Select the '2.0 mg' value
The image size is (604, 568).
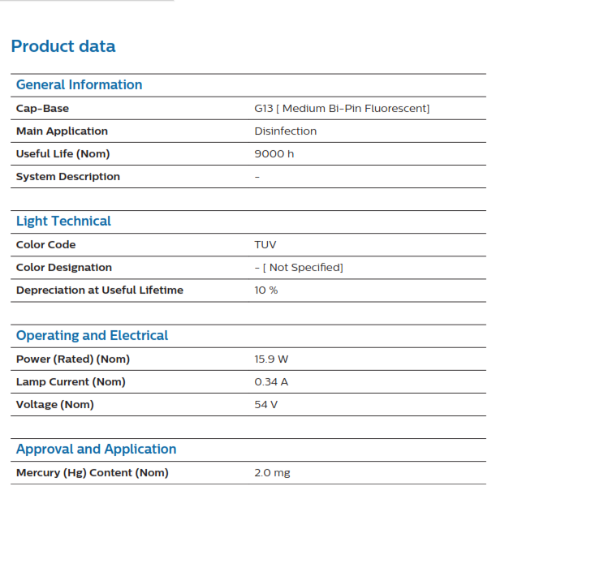(272, 473)
